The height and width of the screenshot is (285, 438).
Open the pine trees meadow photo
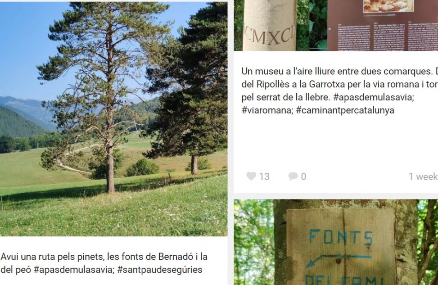(114, 119)
